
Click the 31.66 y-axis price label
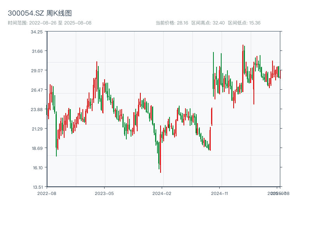37,51
